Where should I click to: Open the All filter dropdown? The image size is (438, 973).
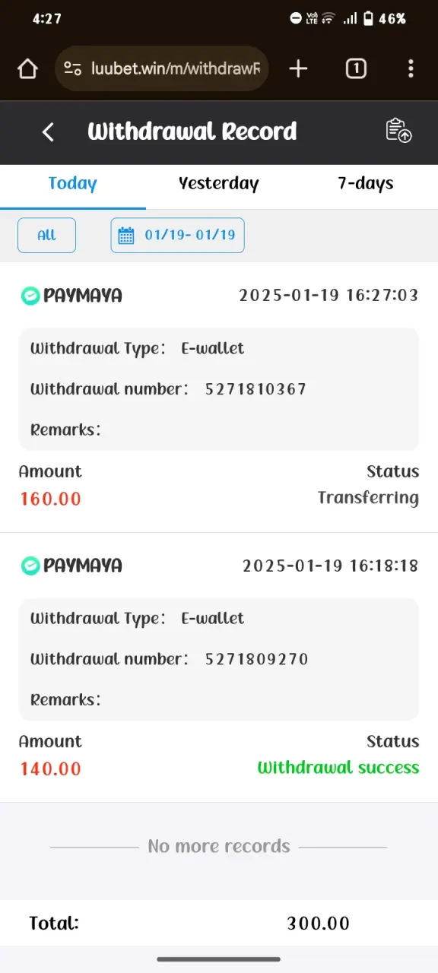point(46,235)
